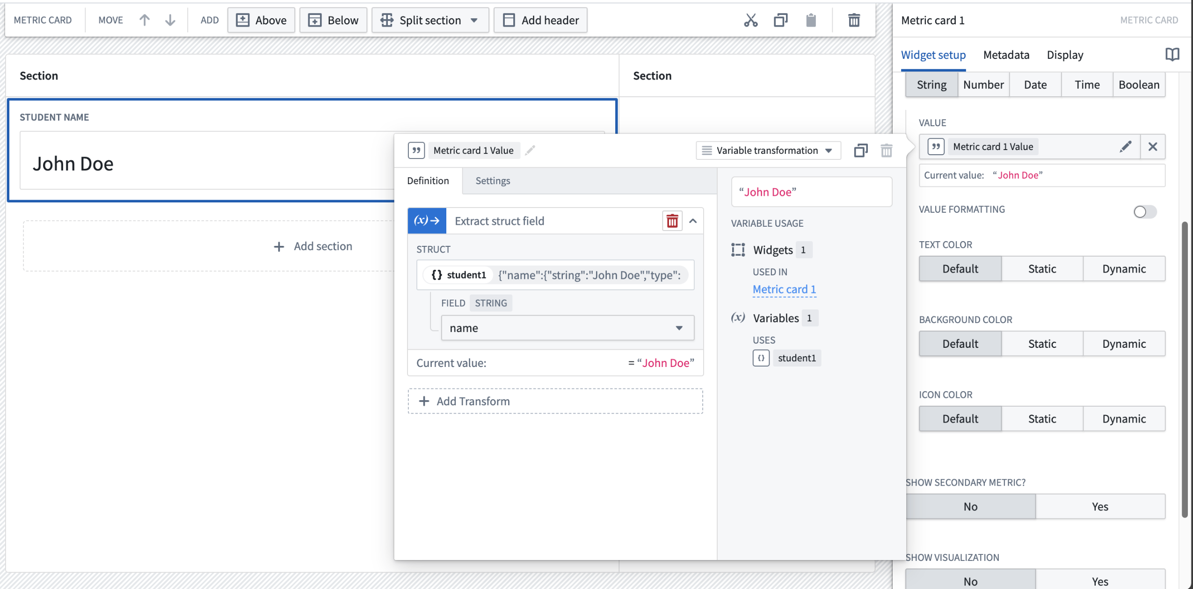Set Text Color to Default
This screenshot has height=589, width=1193.
click(x=960, y=269)
